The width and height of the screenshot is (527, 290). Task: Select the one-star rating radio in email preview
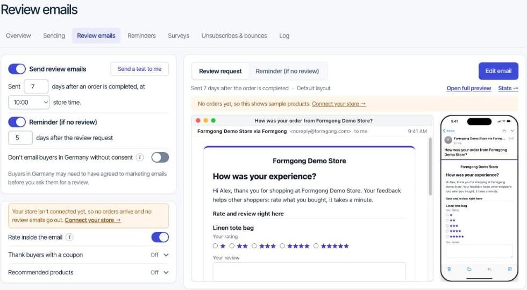click(x=215, y=246)
